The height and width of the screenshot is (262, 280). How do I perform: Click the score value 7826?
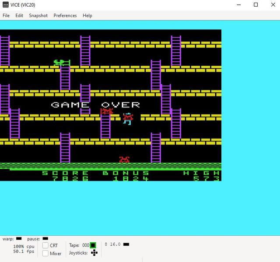[x=70, y=178]
